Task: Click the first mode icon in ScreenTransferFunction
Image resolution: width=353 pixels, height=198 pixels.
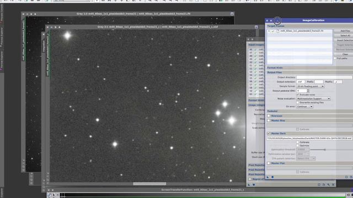Action: [49, 195]
